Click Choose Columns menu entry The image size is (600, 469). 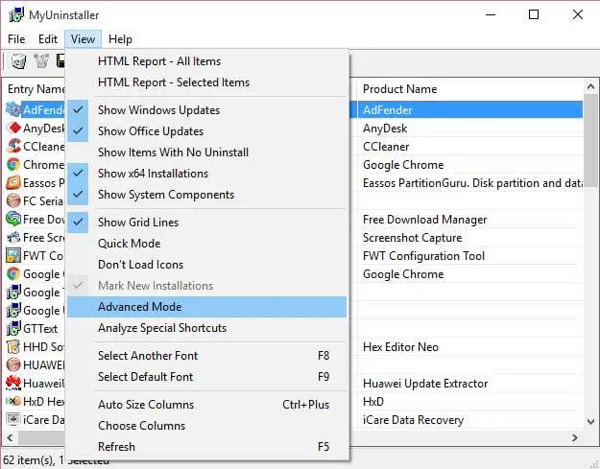[141, 426]
